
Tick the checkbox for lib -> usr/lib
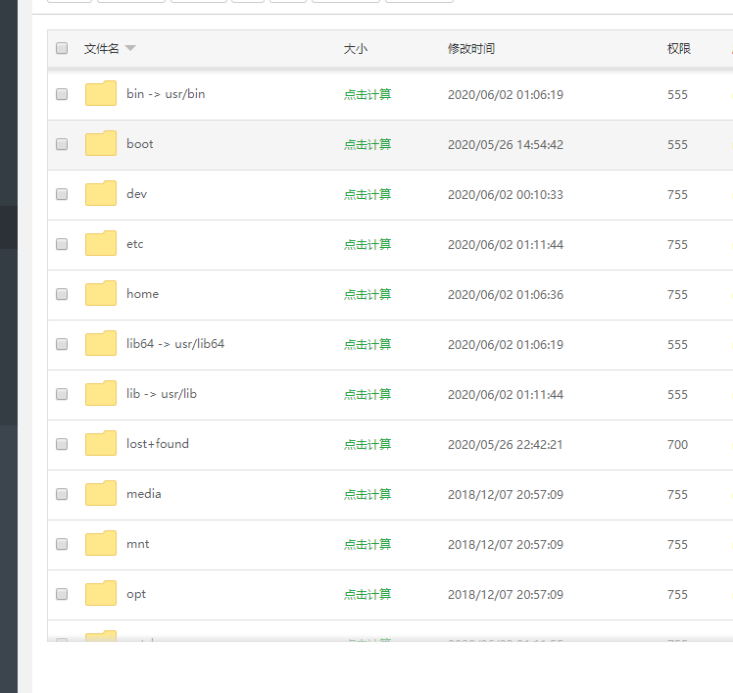click(62, 394)
